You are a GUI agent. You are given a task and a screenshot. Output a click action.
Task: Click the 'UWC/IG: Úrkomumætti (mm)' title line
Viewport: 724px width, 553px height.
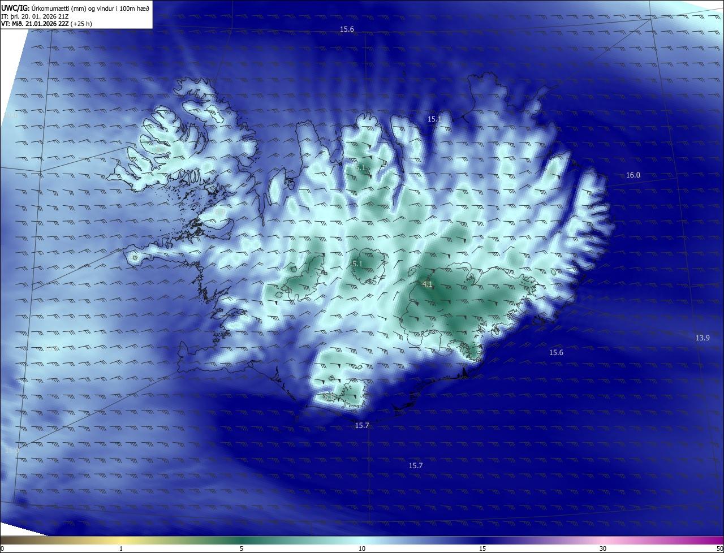click(75, 8)
